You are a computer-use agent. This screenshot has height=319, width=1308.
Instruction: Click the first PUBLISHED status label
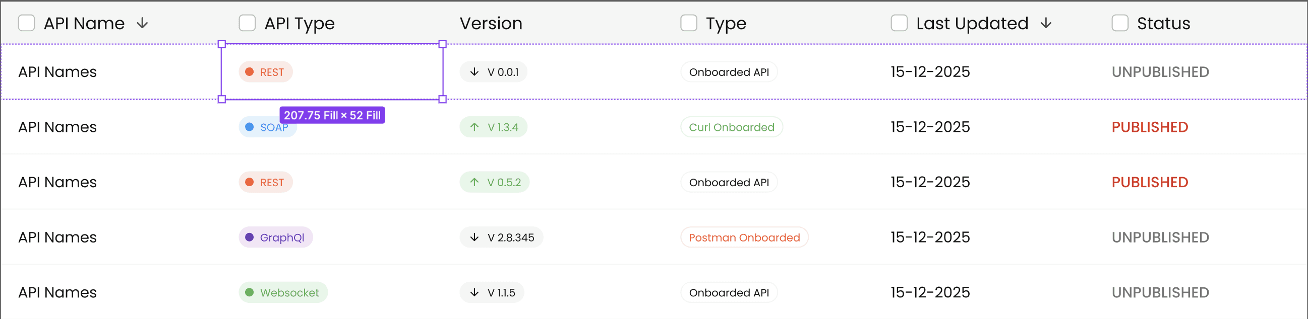coord(1150,127)
